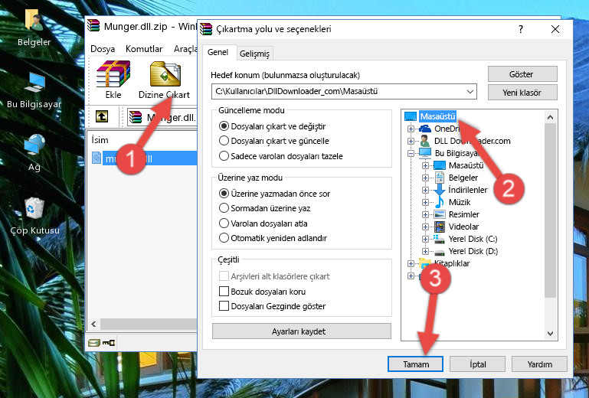Select Yerel Disk (C:) in tree
The height and width of the screenshot is (398, 589).
pyautogui.click(x=473, y=239)
